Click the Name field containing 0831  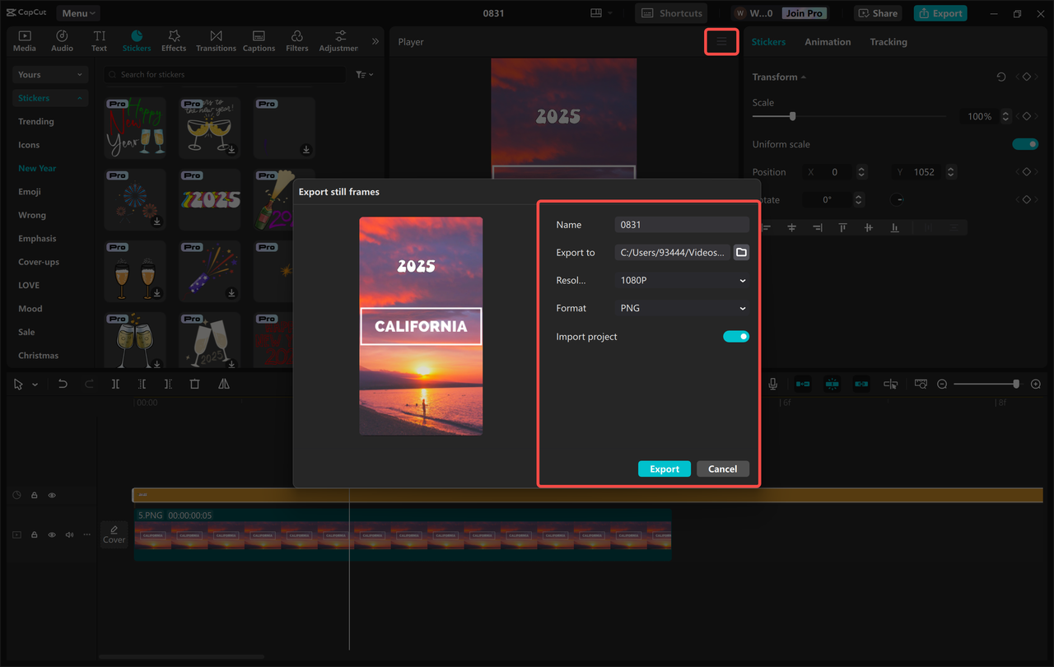(x=681, y=224)
